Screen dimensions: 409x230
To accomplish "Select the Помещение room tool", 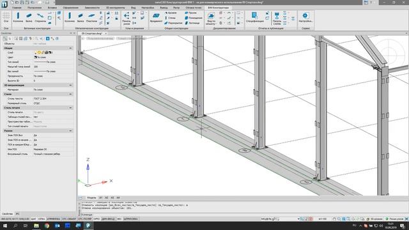I will tap(194, 18).
